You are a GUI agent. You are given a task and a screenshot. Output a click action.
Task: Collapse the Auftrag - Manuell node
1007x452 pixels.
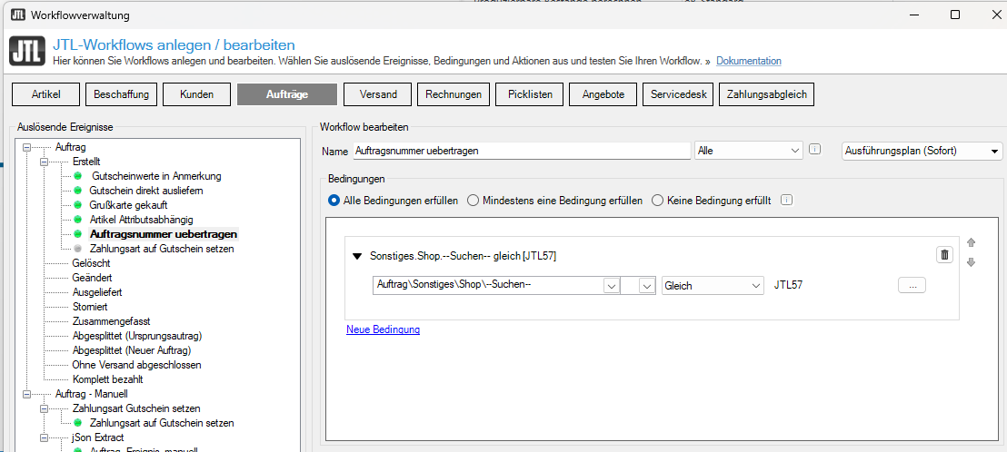tap(26, 394)
